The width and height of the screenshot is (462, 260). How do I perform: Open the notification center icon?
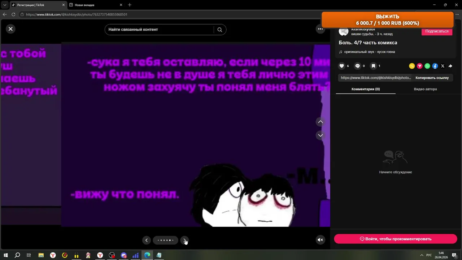(454, 255)
